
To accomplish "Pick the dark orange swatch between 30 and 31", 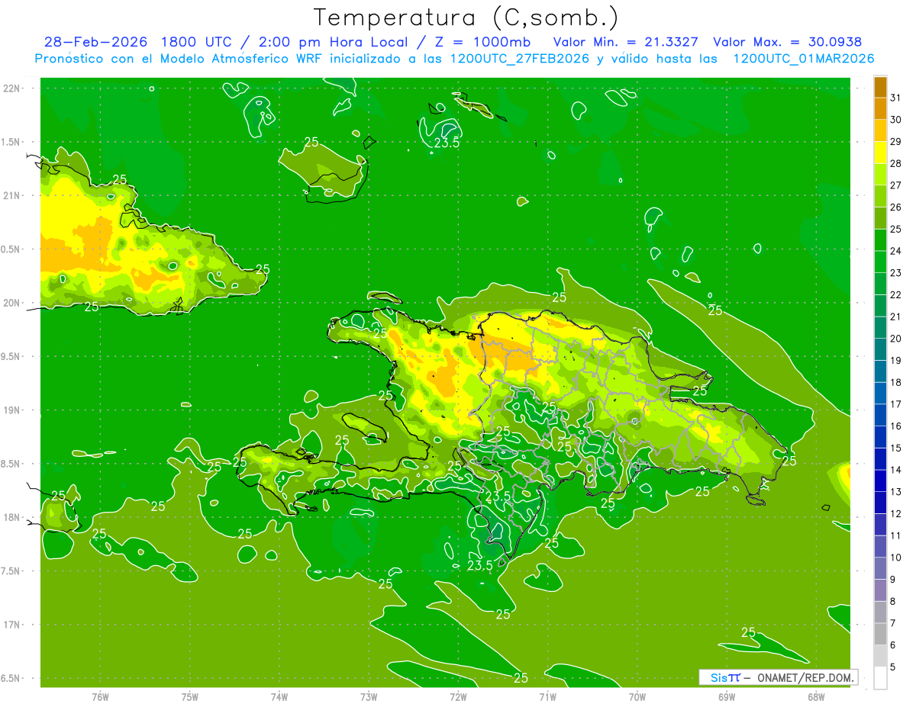I will [880, 108].
